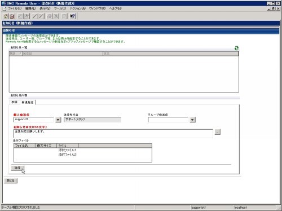Open the ツール(T) menu
The height and width of the screenshot is (211, 282).
(60, 8)
